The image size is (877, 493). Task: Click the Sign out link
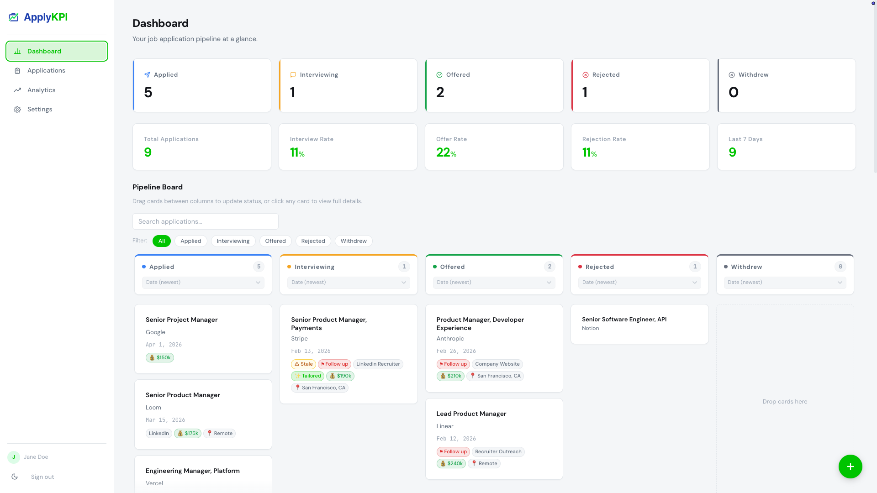tap(42, 477)
